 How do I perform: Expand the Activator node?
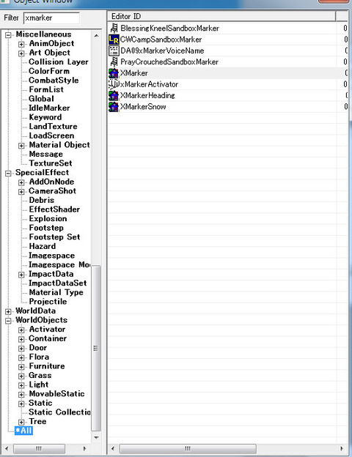coord(21,330)
